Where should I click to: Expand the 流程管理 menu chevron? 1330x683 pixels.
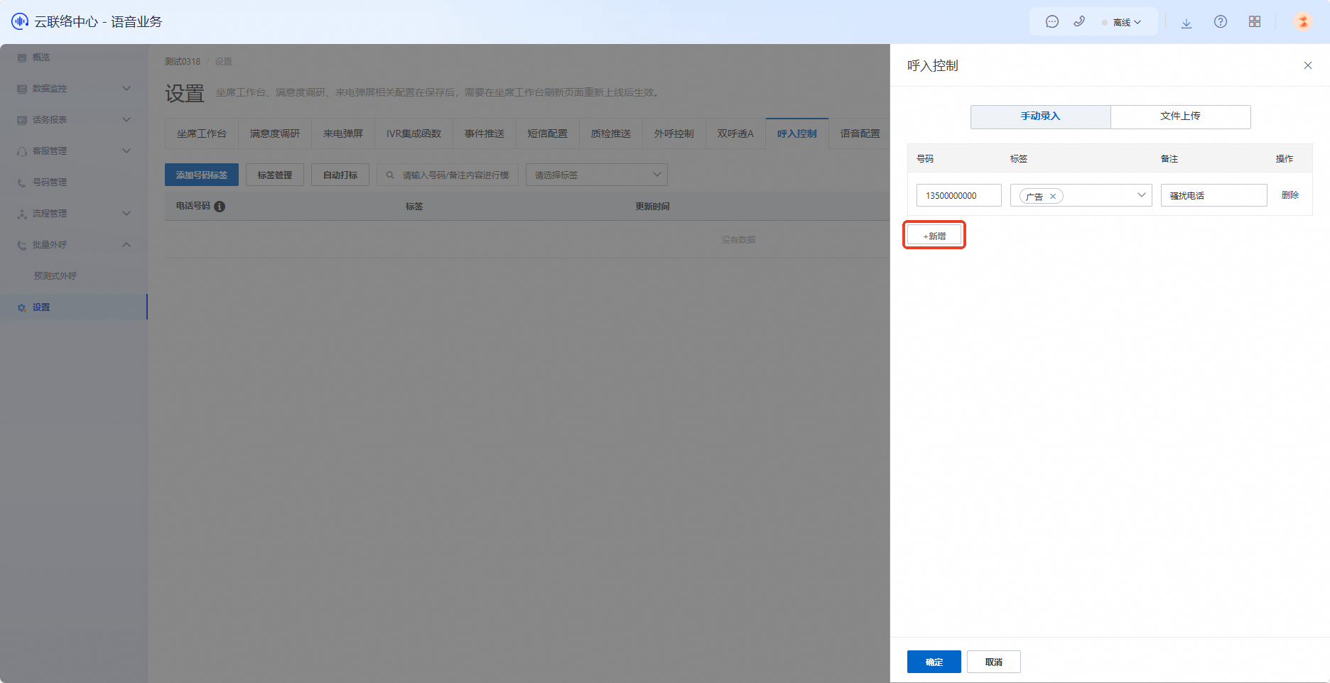[x=126, y=214]
